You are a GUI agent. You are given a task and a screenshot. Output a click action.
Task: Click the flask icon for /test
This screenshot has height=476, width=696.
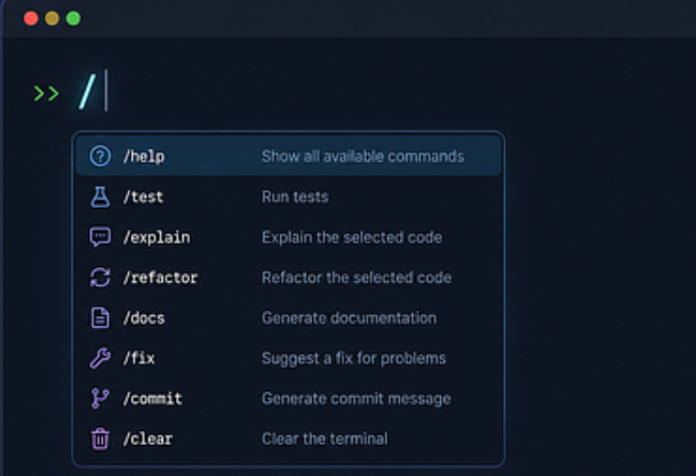100,196
